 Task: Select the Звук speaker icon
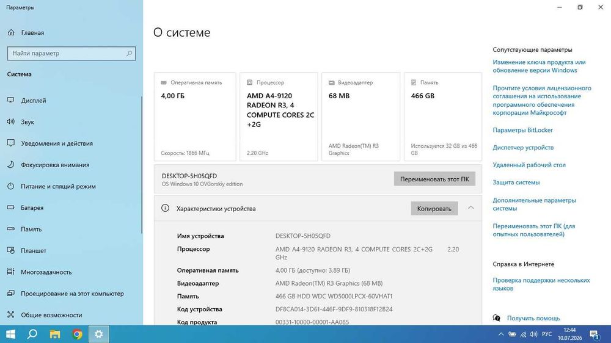point(11,122)
